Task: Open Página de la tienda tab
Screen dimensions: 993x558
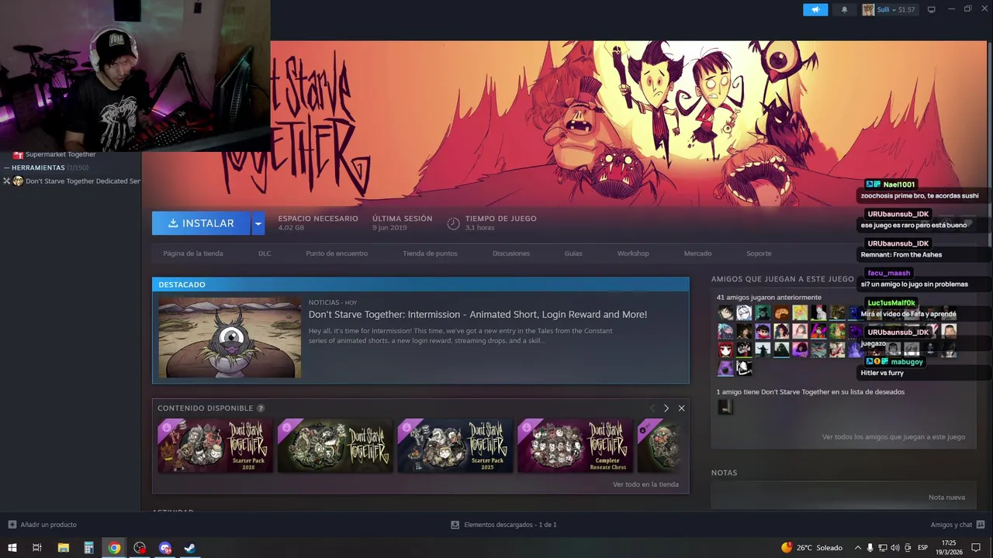Action: coord(193,253)
